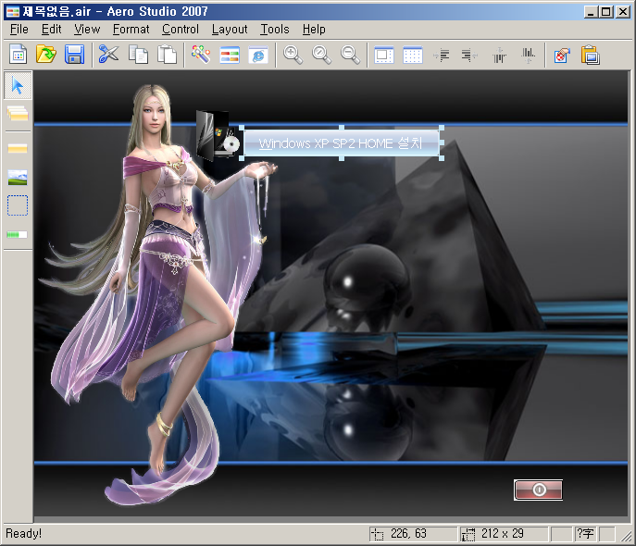Open the View menu
The width and height of the screenshot is (636, 546).
click(x=87, y=30)
